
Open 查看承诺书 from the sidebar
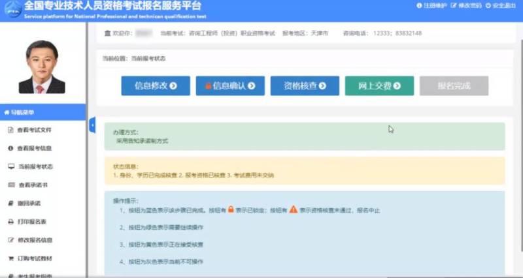pyautogui.click(x=33, y=185)
